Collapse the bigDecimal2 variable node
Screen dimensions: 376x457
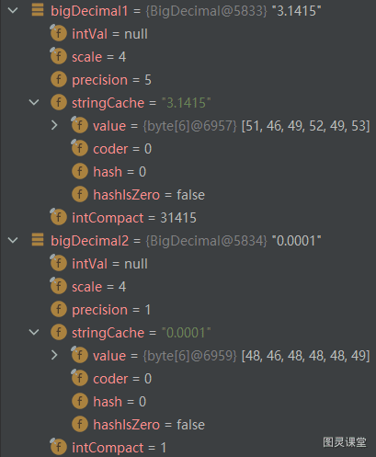[x=13, y=241]
